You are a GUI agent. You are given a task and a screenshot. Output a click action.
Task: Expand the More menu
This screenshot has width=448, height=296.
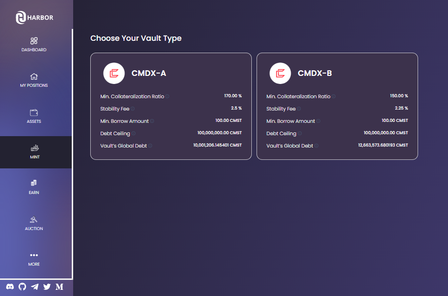click(x=34, y=259)
